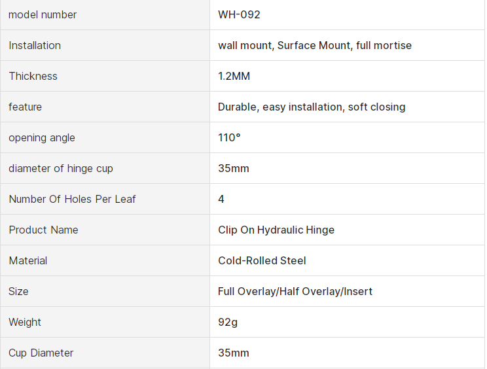Click the "Material" row label

coord(28,260)
